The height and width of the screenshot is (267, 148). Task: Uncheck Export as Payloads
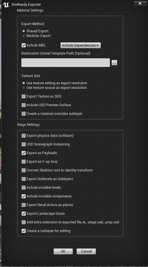point(24,153)
